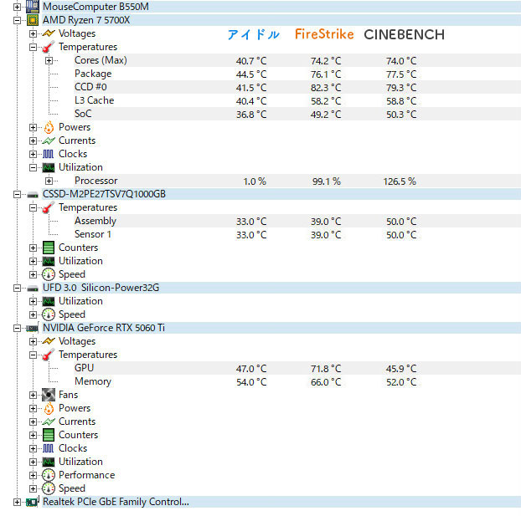The image size is (521, 516).
Task: Select the L3 Cache row
Action: (x=297, y=100)
